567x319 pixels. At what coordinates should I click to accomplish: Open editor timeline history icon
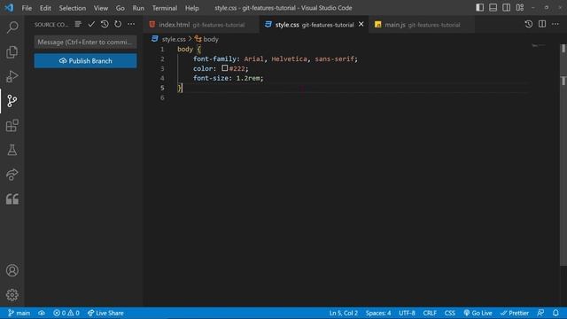[529, 24]
